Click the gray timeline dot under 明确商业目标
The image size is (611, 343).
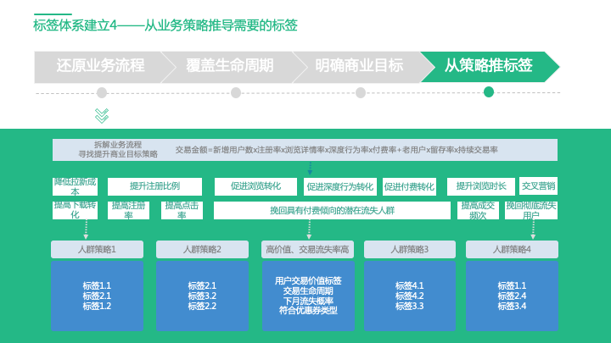[x=361, y=92]
